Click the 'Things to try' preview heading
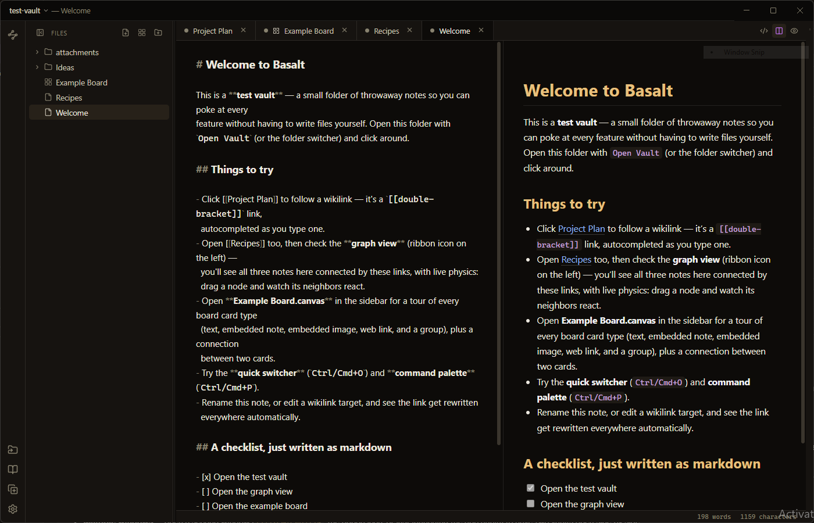This screenshot has height=523, width=814. click(x=564, y=204)
